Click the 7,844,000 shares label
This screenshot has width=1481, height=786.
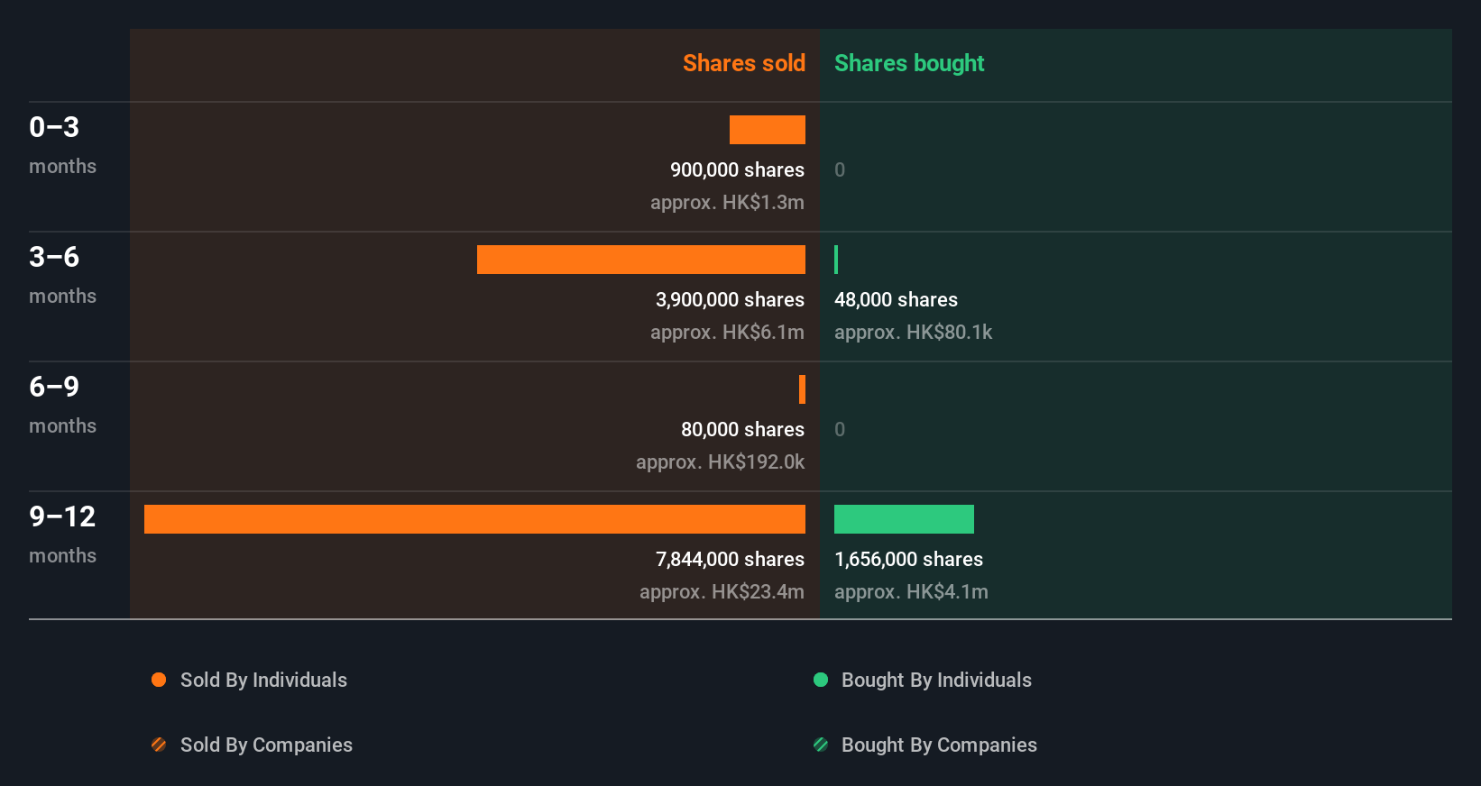tap(730, 559)
